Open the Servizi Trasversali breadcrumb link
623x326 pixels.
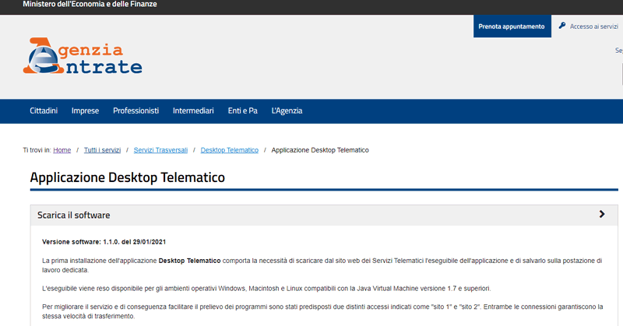click(160, 150)
